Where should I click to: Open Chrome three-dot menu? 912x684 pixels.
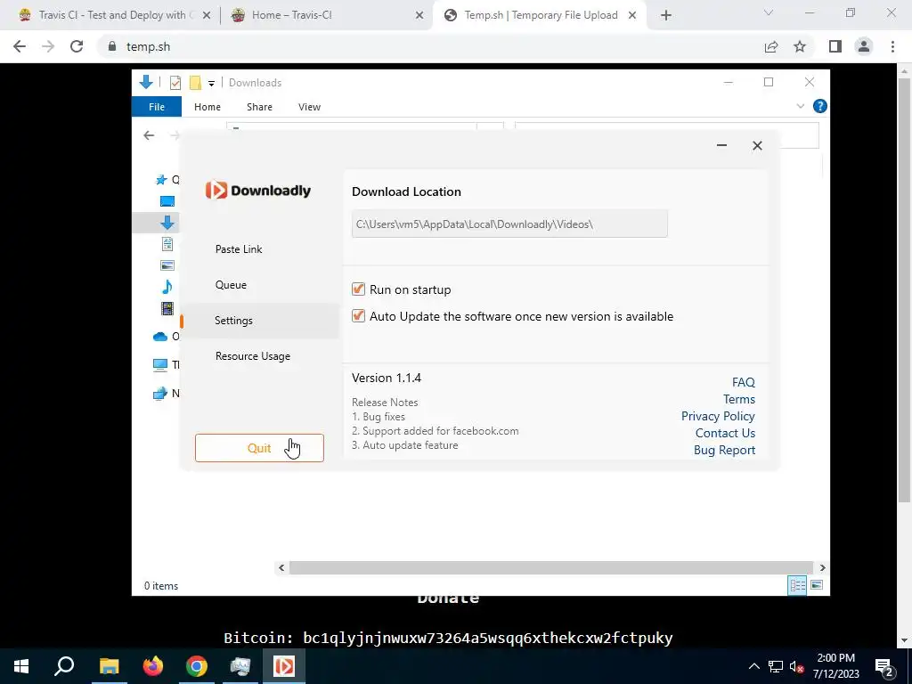(892, 46)
